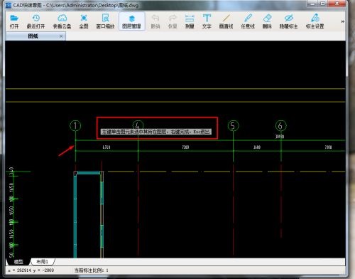Image resolution: width=355 pixels, height=279 pixels.
Task: Open 标注设置 annotation settings
Action: pyautogui.click(x=315, y=21)
